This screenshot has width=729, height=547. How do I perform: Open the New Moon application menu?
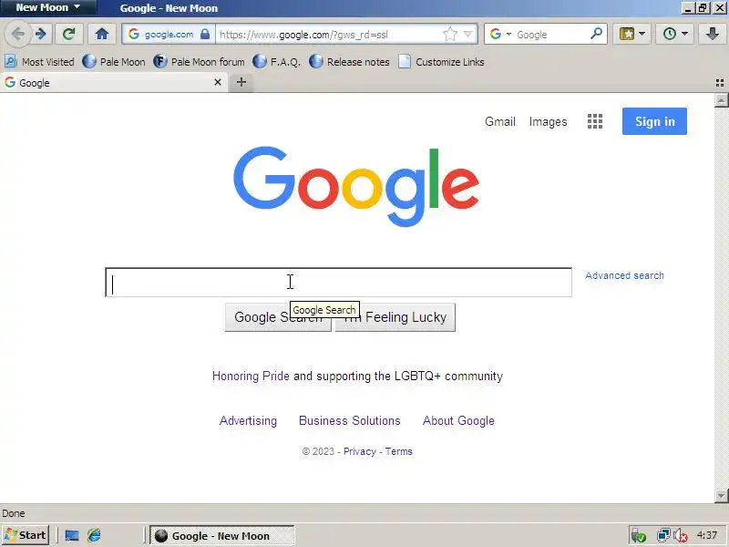(48, 7)
